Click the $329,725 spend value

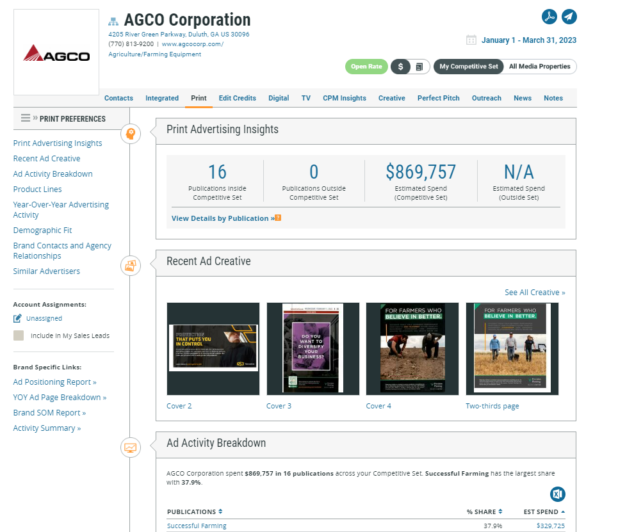[x=551, y=526]
